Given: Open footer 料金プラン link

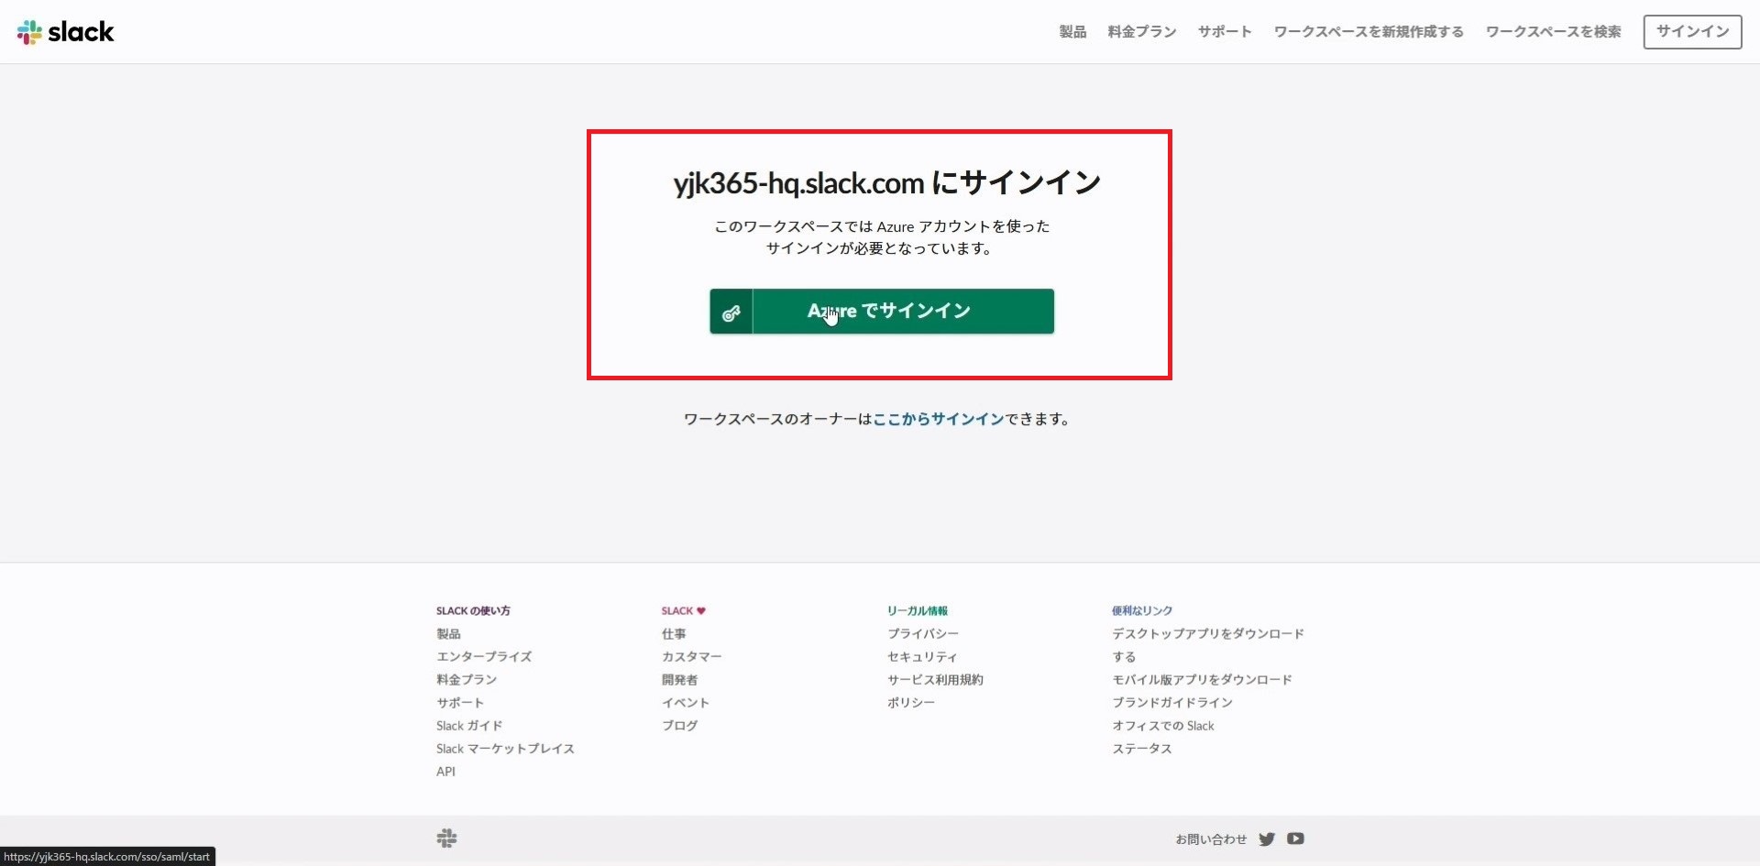Looking at the screenshot, I should pyautogui.click(x=467, y=679).
